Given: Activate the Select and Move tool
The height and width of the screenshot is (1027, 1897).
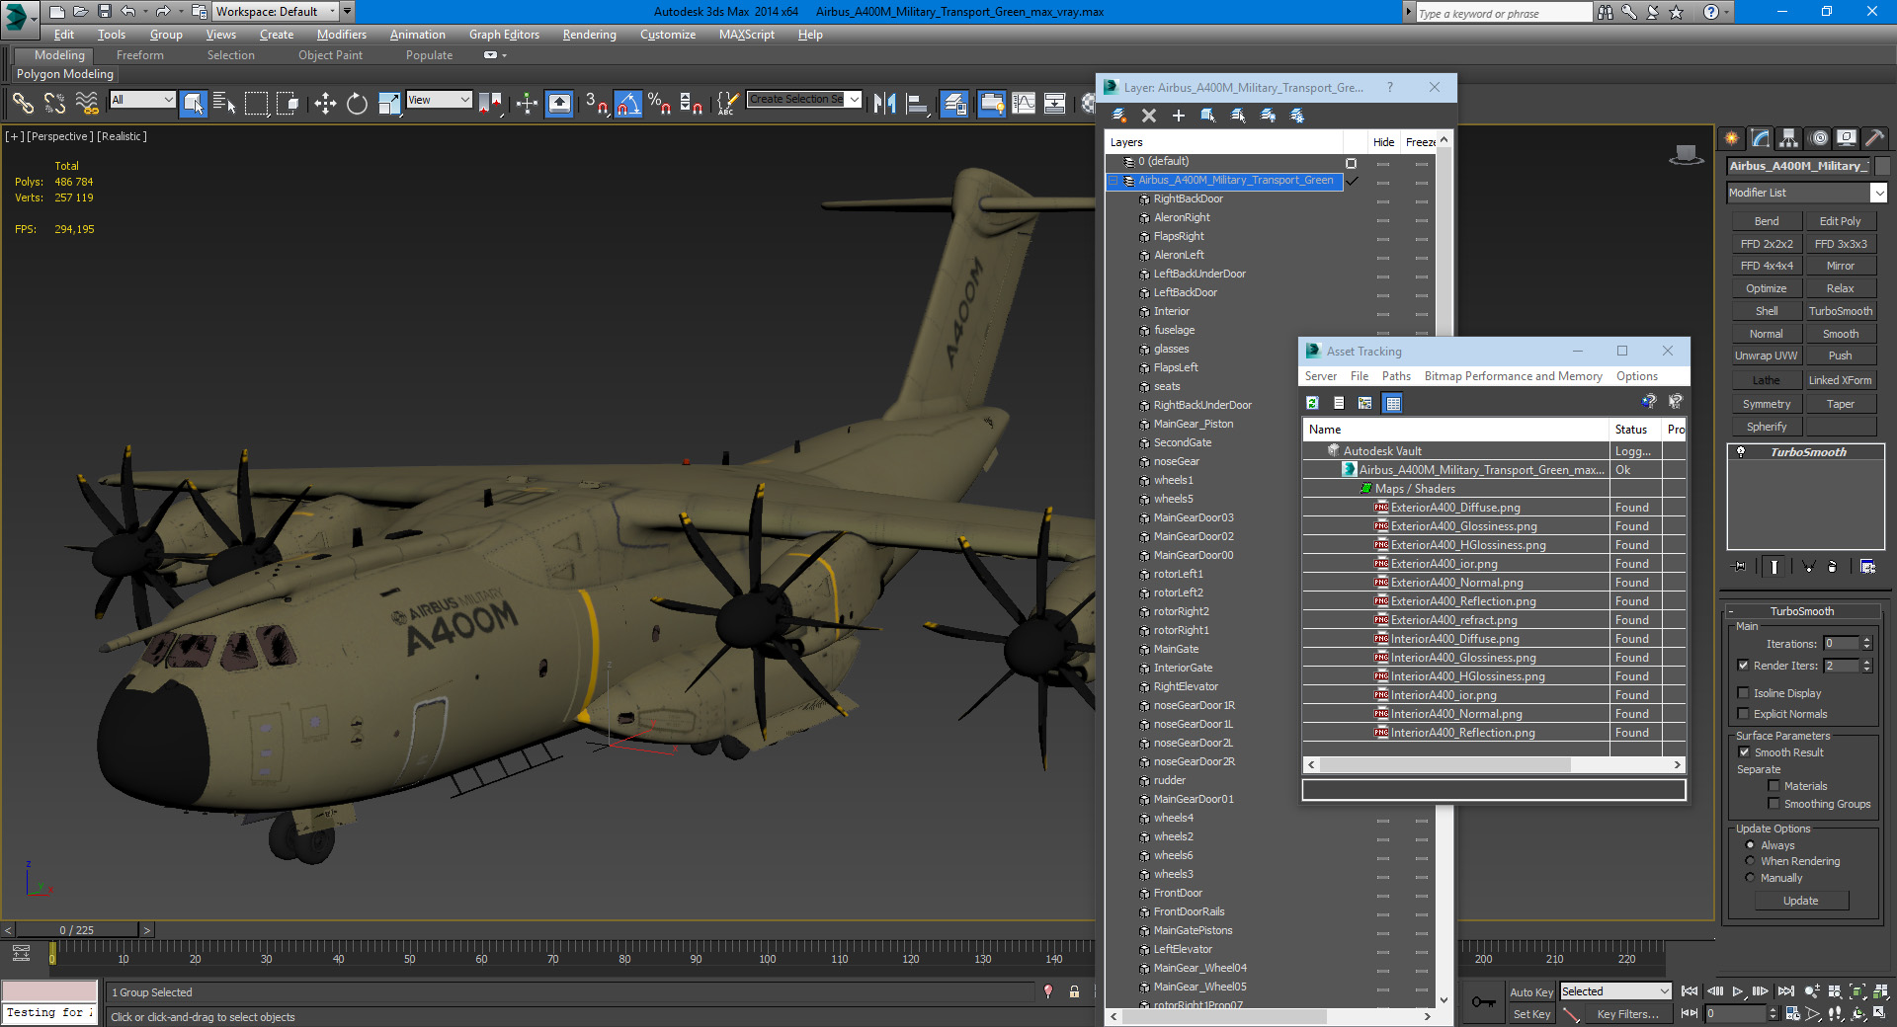Looking at the screenshot, I should point(325,103).
